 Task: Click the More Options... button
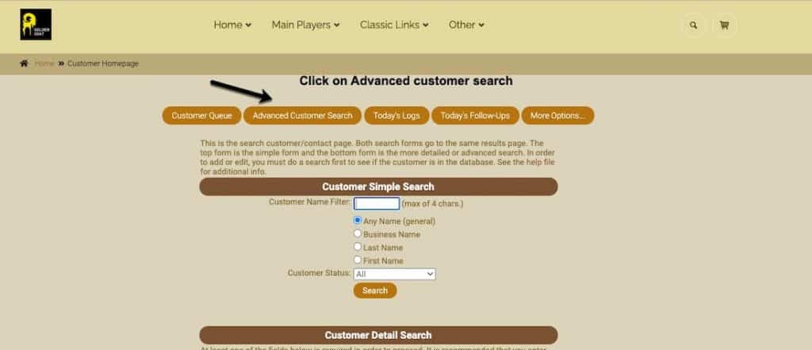(x=557, y=116)
